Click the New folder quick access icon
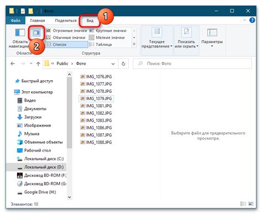This screenshot has width=262, height=214. [x=30, y=11]
